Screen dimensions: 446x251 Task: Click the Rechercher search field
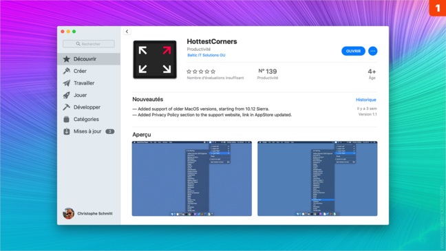[89, 44]
